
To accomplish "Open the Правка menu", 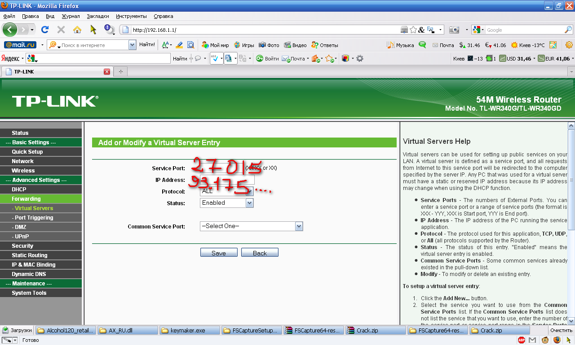I will 30,16.
